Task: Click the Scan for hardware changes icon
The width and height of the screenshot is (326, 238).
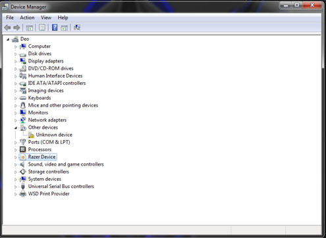Action: pyautogui.click(x=77, y=28)
